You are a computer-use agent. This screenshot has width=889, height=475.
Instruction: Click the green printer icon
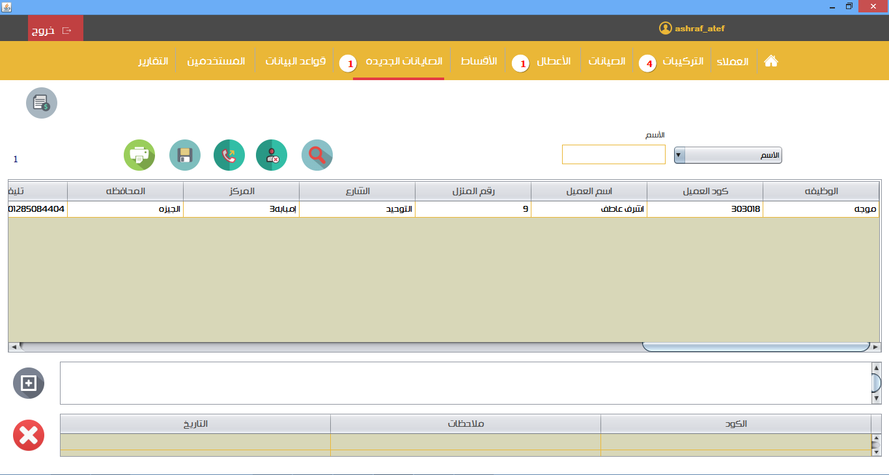pyautogui.click(x=139, y=155)
